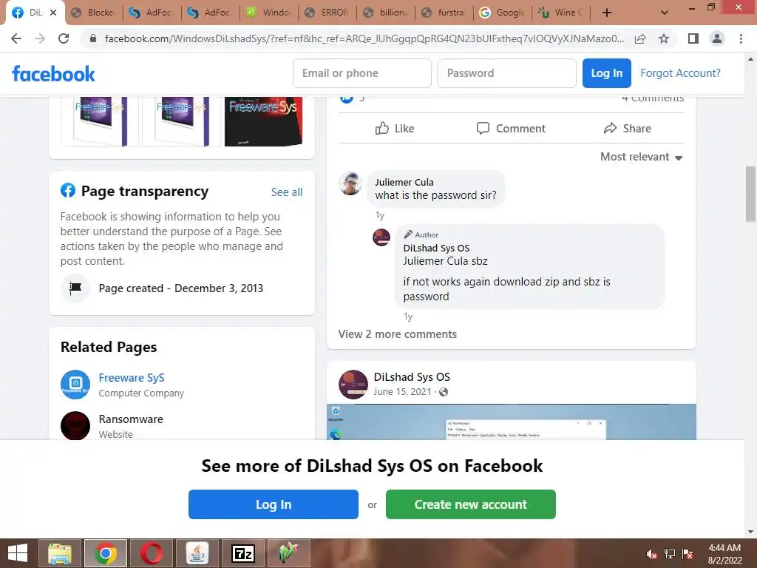
Task: Open the Chrome three-dot menu
Action: [x=741, y=38]
